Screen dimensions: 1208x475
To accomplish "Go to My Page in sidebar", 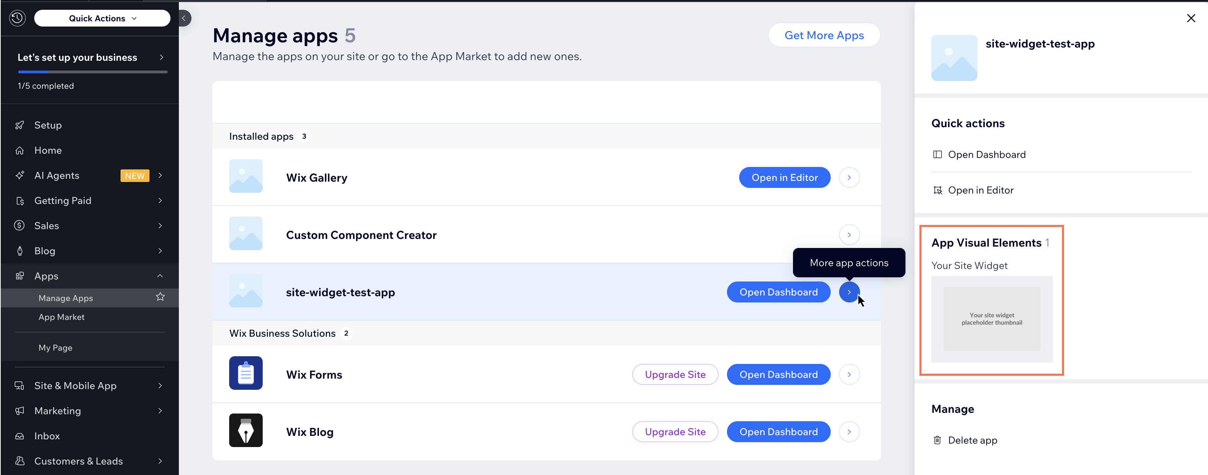I will pyautogui.click(x=55, y=348).
